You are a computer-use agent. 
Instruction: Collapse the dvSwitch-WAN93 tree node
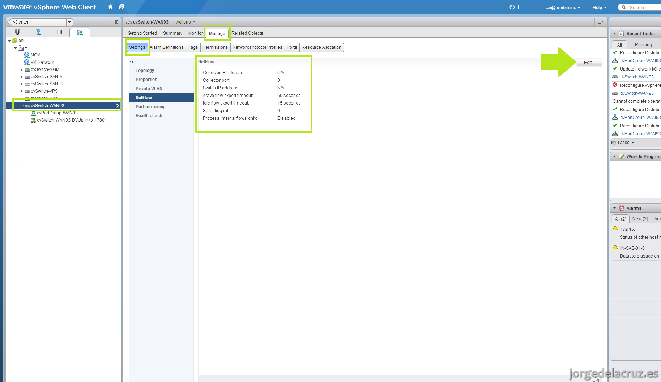[21, 106]
